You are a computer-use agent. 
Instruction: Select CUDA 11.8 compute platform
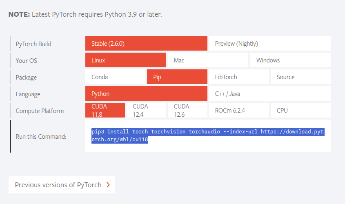105,110
